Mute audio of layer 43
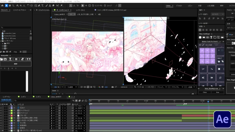The width and height of the screenshot is (235, 132). coord(3,131)
